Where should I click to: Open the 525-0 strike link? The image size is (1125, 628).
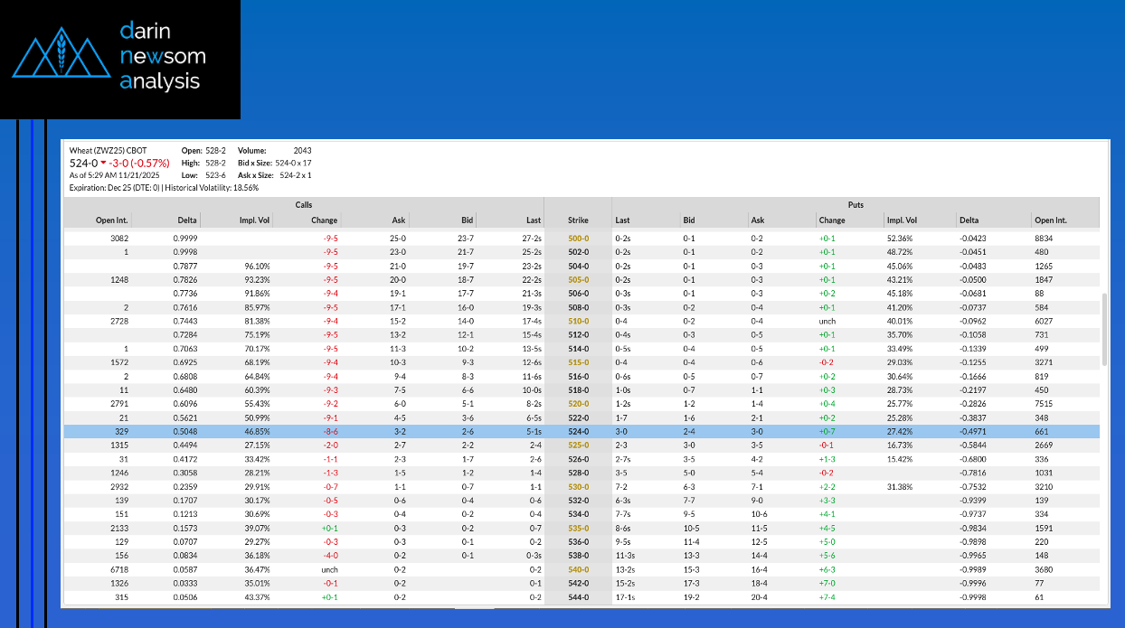(x=578, y=445)
